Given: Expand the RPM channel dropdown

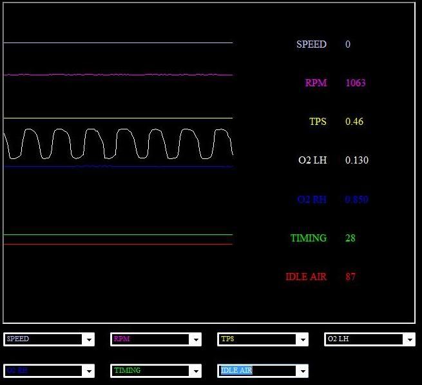Looking at the screenshot, I should point(195,339).
